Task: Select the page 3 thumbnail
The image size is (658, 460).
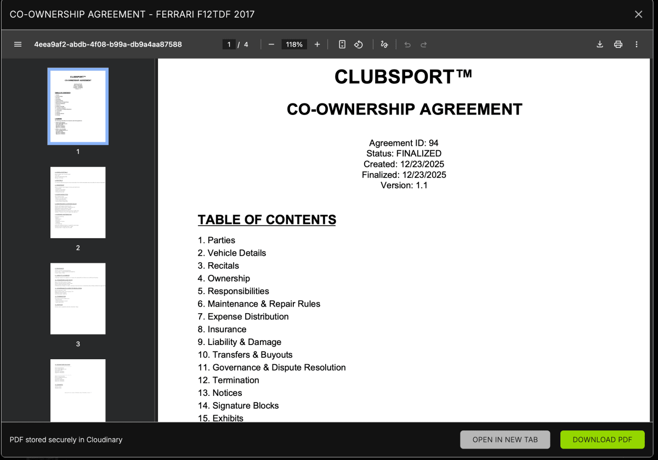Action: [78, 298]
